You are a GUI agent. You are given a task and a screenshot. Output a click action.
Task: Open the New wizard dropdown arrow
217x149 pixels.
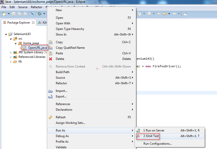(x=9, y=14)
